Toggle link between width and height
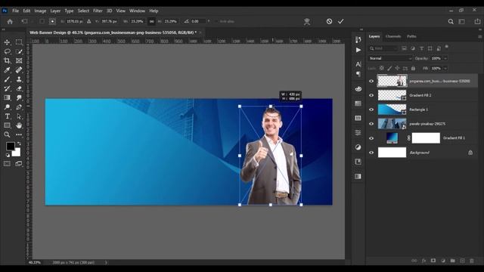Screen dimensions: 484x272 point(151,21)
